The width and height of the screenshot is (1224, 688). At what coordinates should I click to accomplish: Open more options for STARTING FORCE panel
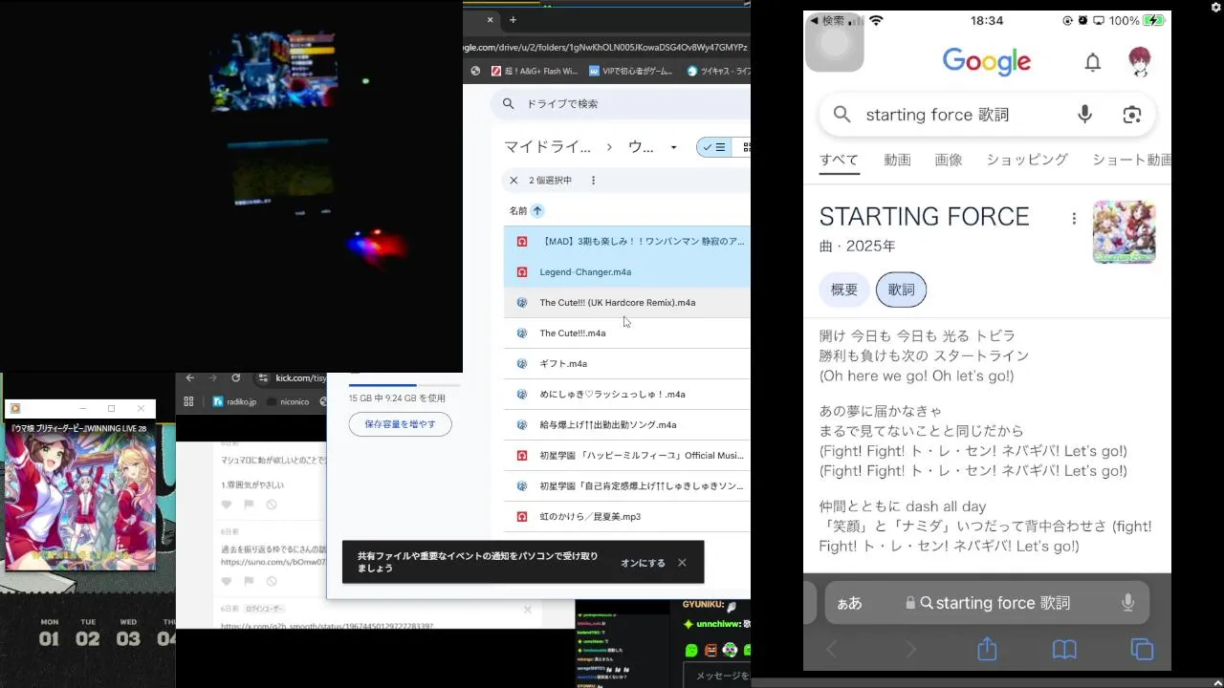tap(1074, 218)
